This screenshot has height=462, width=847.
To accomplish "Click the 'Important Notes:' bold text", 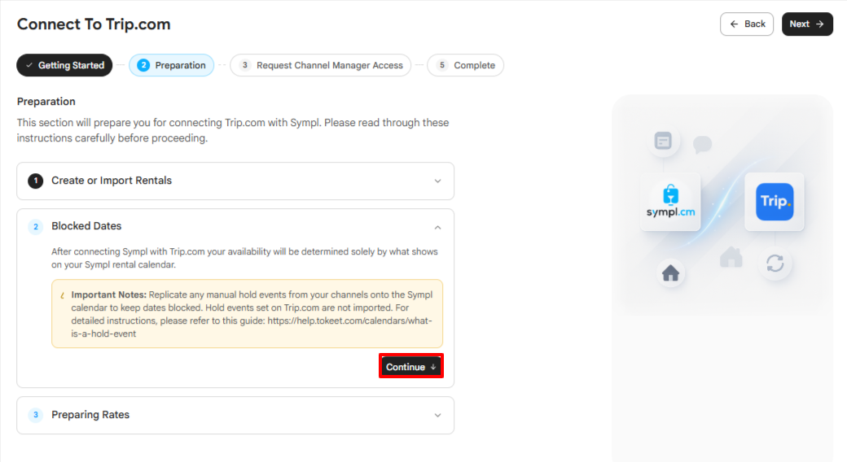I will click(x=108, y=294).
